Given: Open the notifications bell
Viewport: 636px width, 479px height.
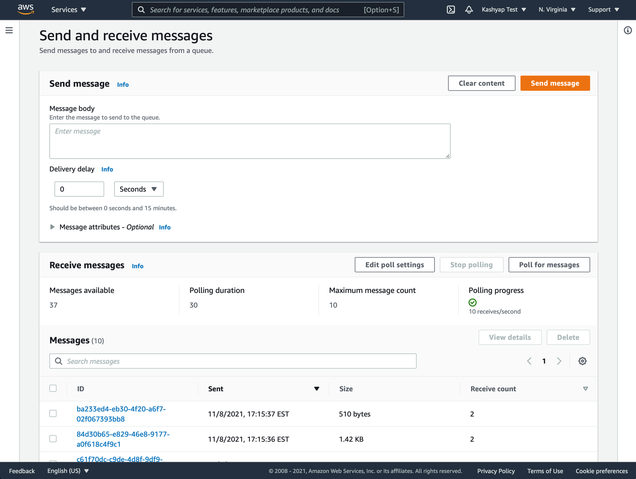Looking at the screenshot, I should 469,10.
